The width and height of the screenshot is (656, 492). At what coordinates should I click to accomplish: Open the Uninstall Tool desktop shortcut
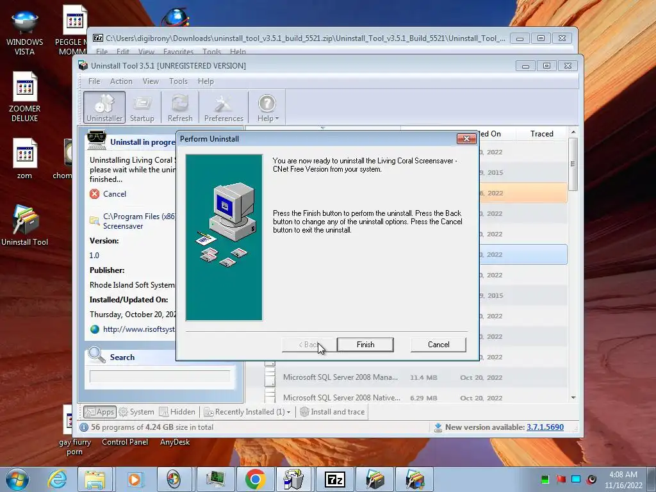25,225
